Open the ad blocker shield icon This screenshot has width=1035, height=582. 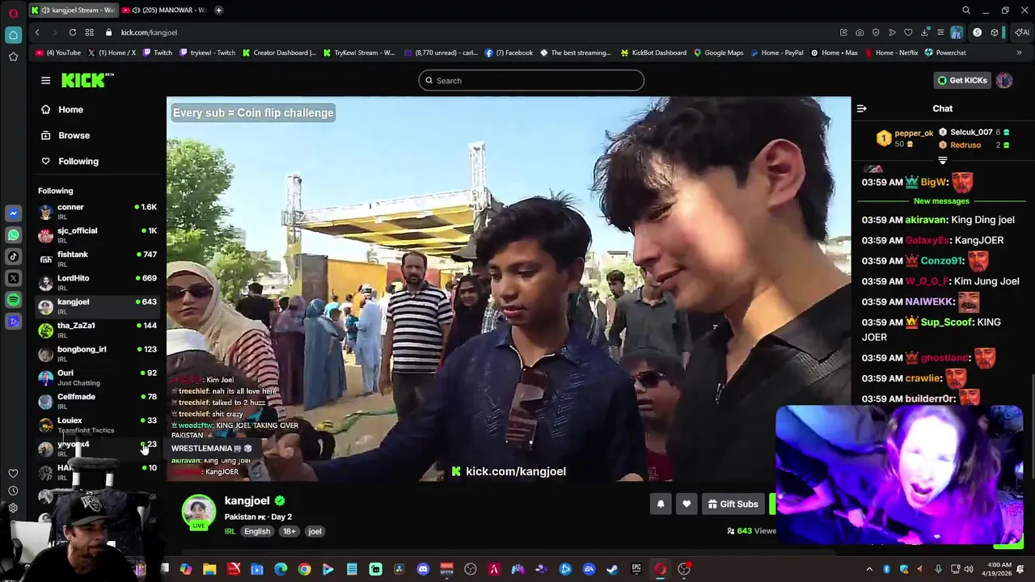[876, 32]
